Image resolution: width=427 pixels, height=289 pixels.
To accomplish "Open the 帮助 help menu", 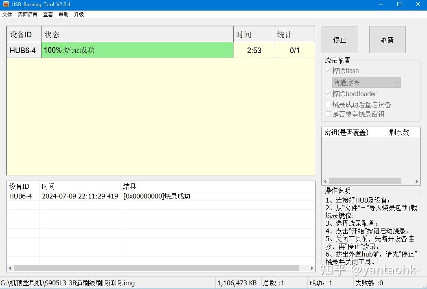I will pyautogui.click(x=63, y=14).
